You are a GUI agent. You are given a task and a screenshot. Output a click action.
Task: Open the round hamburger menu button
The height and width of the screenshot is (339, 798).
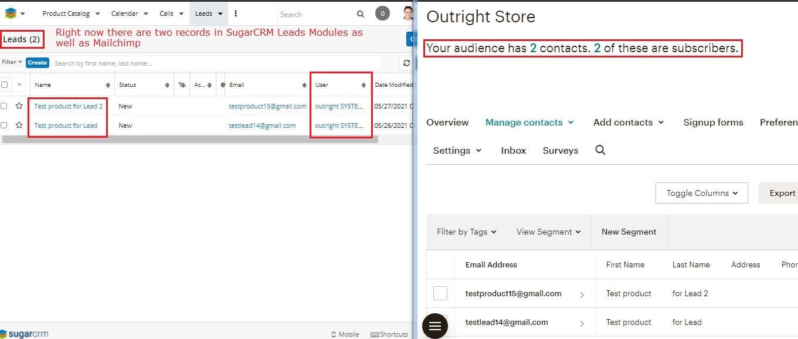click(x=435, y=326)
